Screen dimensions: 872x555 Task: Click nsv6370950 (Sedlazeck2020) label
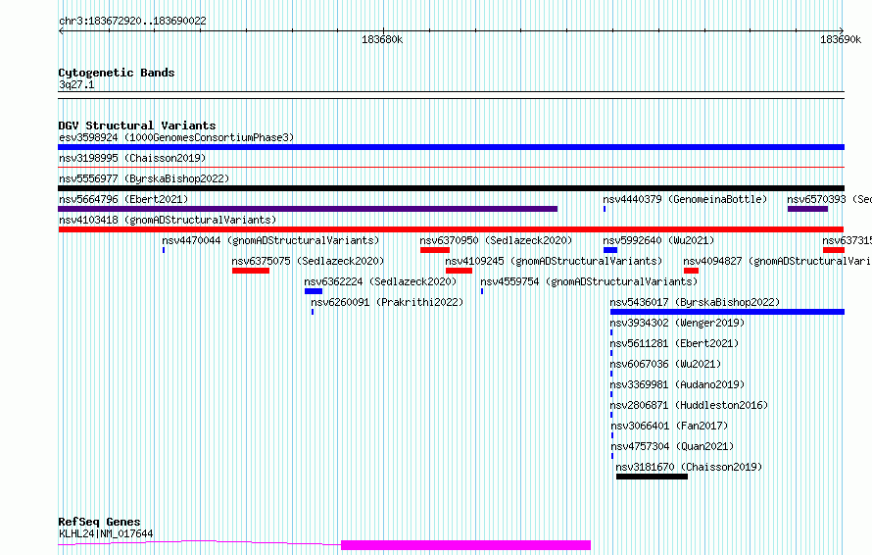coord(496,240)
